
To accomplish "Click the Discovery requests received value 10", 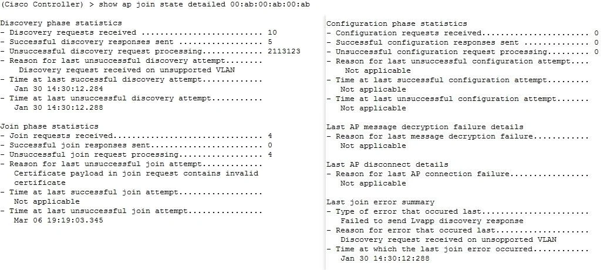I will pyautogui.click(x=272, y=32).
